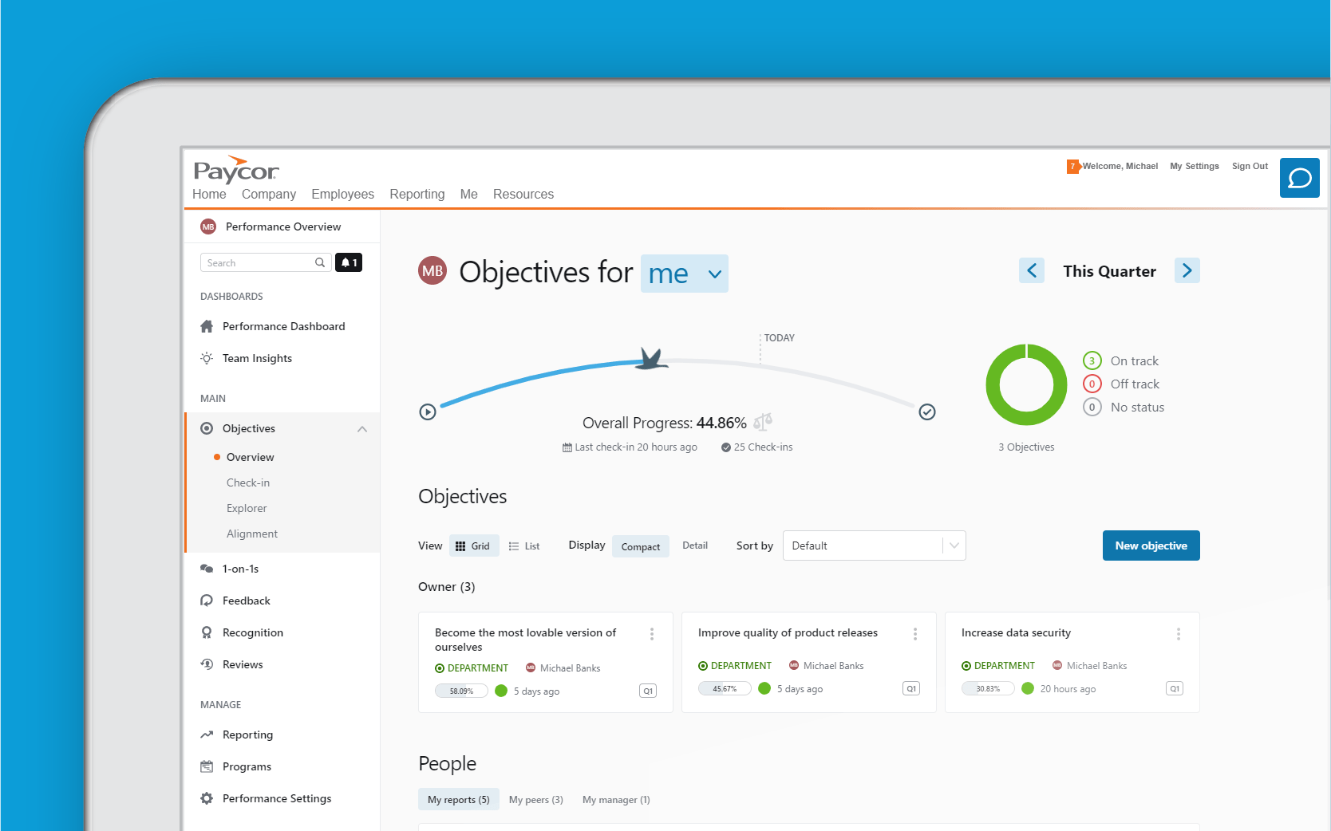The image size is (1331, 831).
Task: Select the My reports (5) tab
Action: [x=459, y=799]
